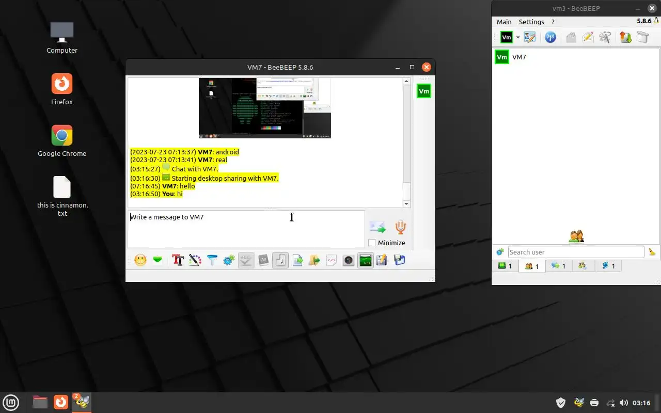The image size is (661, 413).
Task: Open chat settings gear icon in toolbar
Action: point(229,260)
